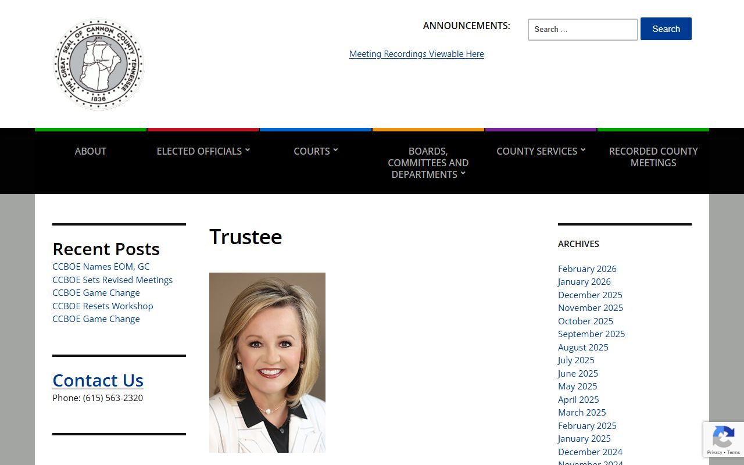Open the CCBOE Resets Workshop post
744x465 pixels.
103,306
